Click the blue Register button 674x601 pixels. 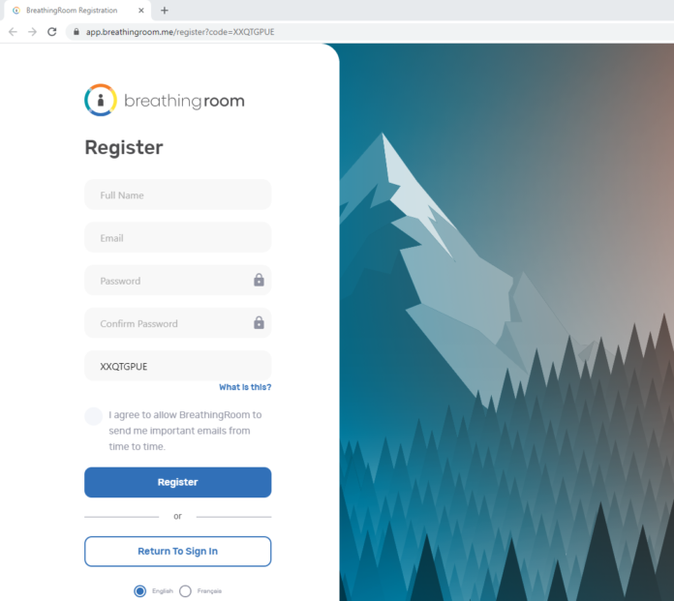coord(177,482)
